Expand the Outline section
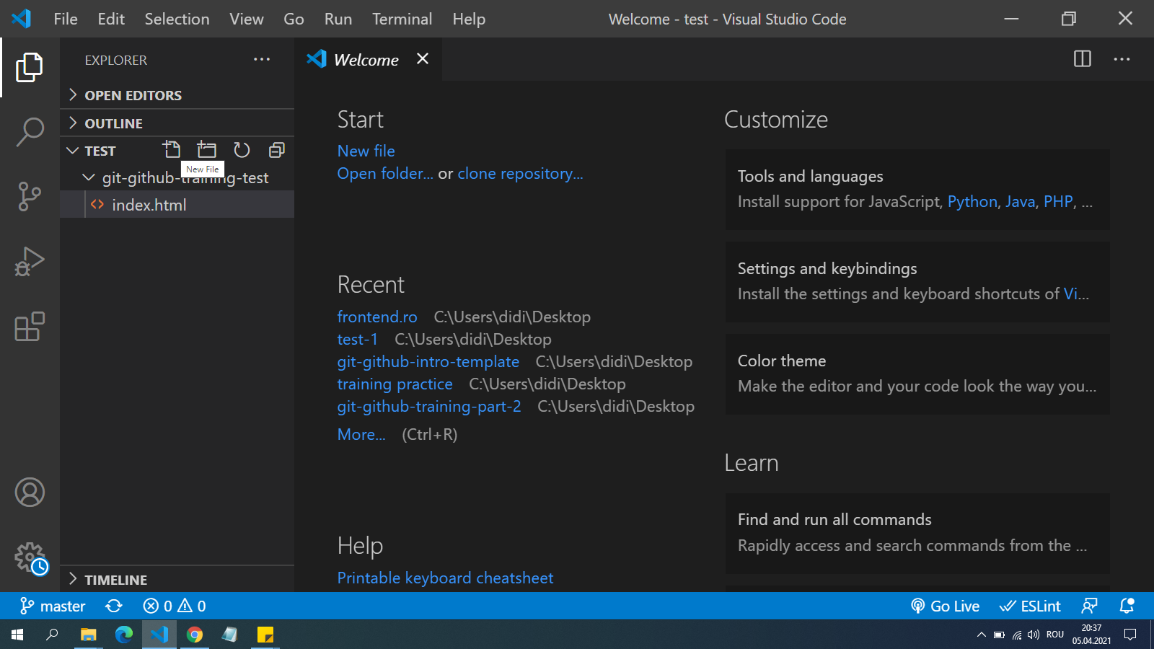 pyautogui.click(x=113, y=123)
